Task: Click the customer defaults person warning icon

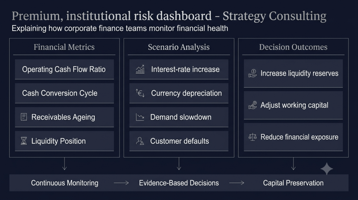Action: [x=140, y=141]
